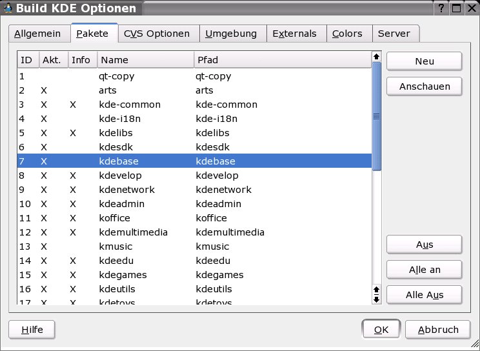Sort by the Name column header
This screenshot has width=480, height=351.
146,60
